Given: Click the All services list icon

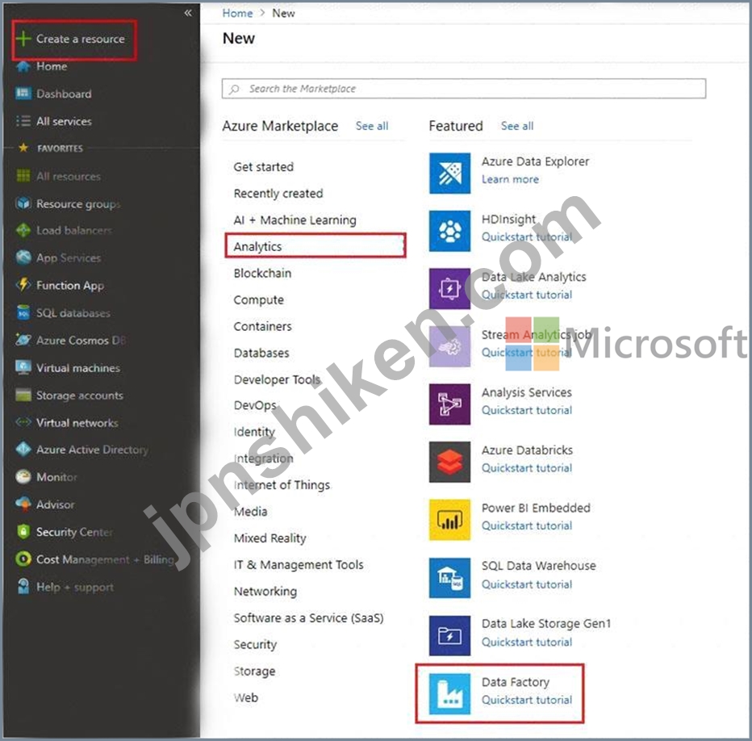Looking at the screenshot, I should 23,121.
